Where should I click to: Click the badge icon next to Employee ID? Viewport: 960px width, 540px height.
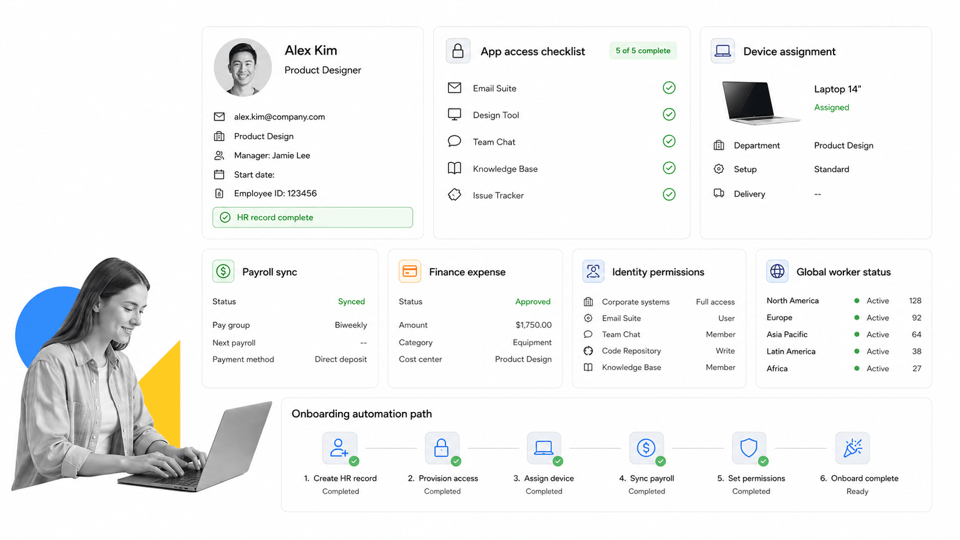[219, 193]
